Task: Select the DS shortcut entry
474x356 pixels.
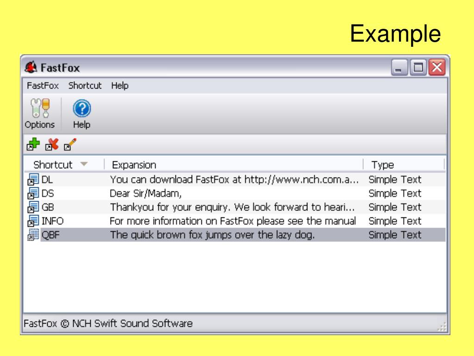Action: pos(48,193)
